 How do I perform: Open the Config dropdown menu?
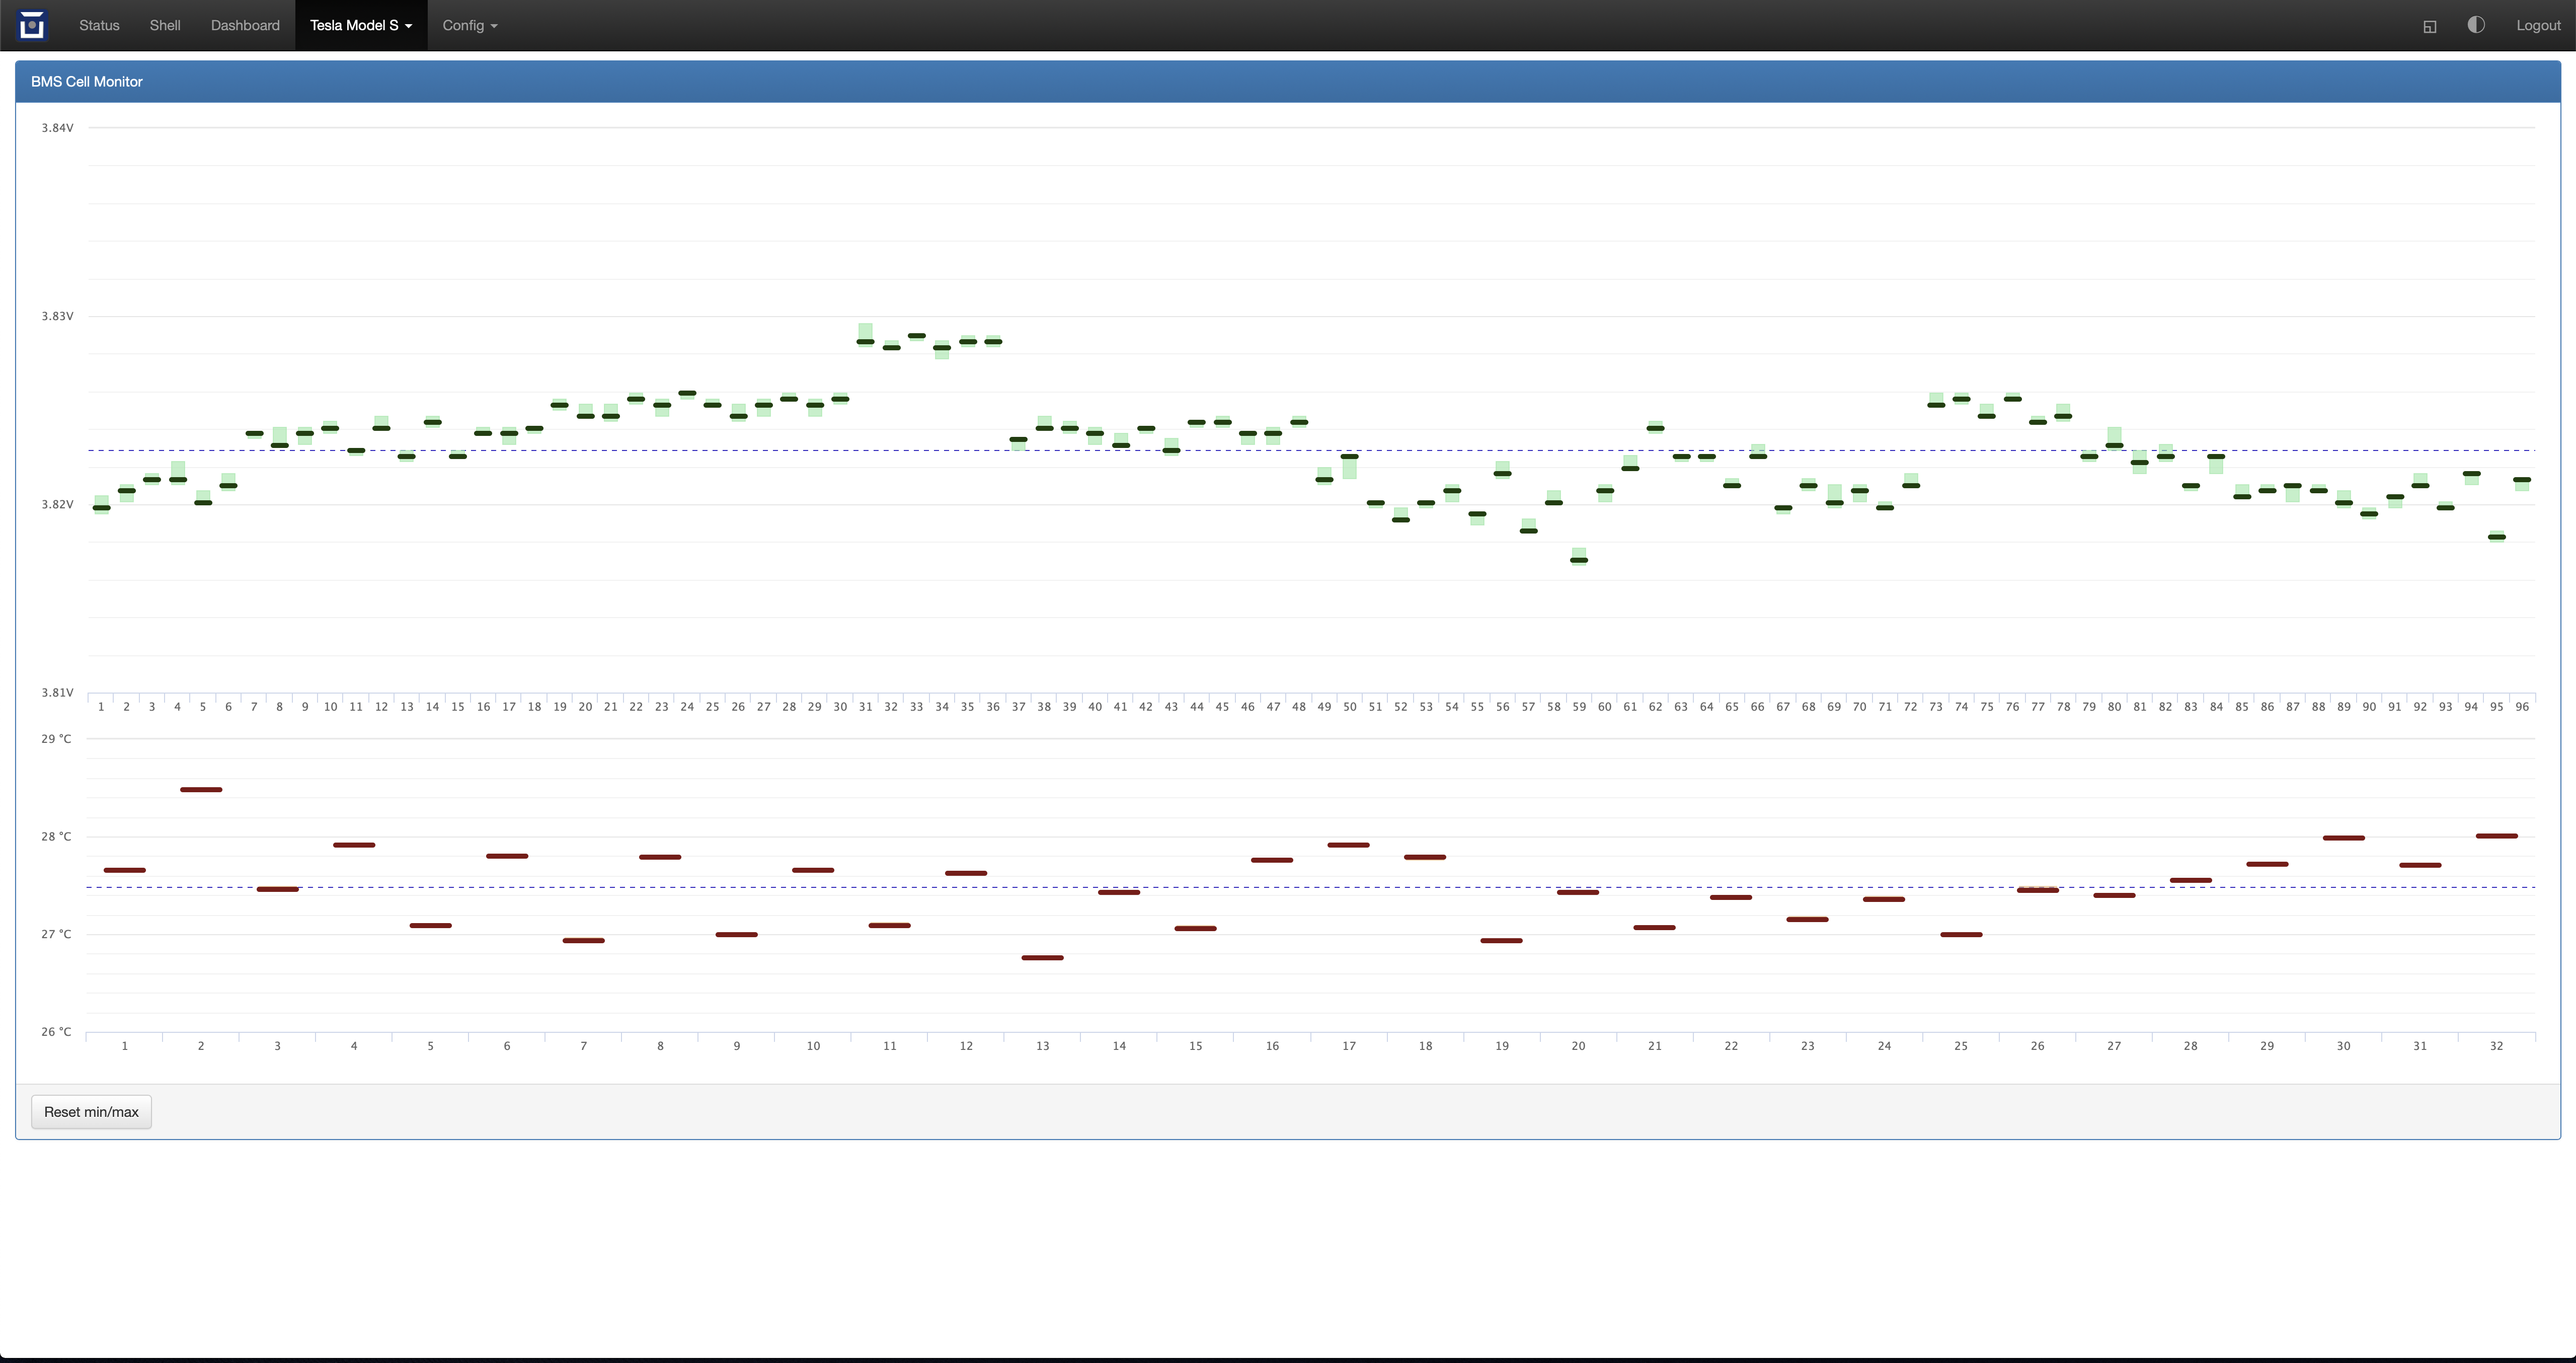pos(469,25)
